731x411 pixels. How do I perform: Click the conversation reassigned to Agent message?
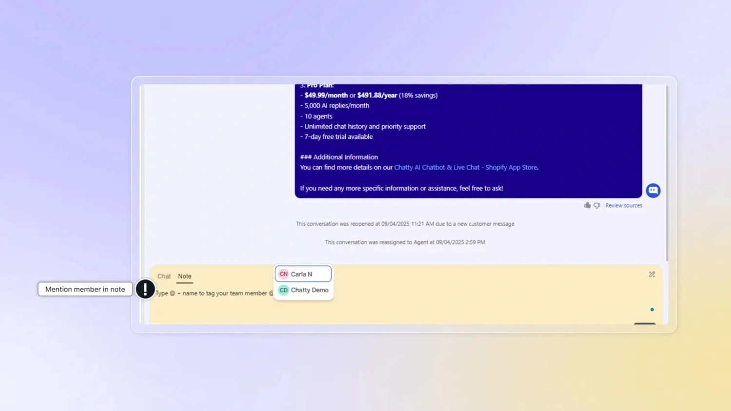pos(405,242)
